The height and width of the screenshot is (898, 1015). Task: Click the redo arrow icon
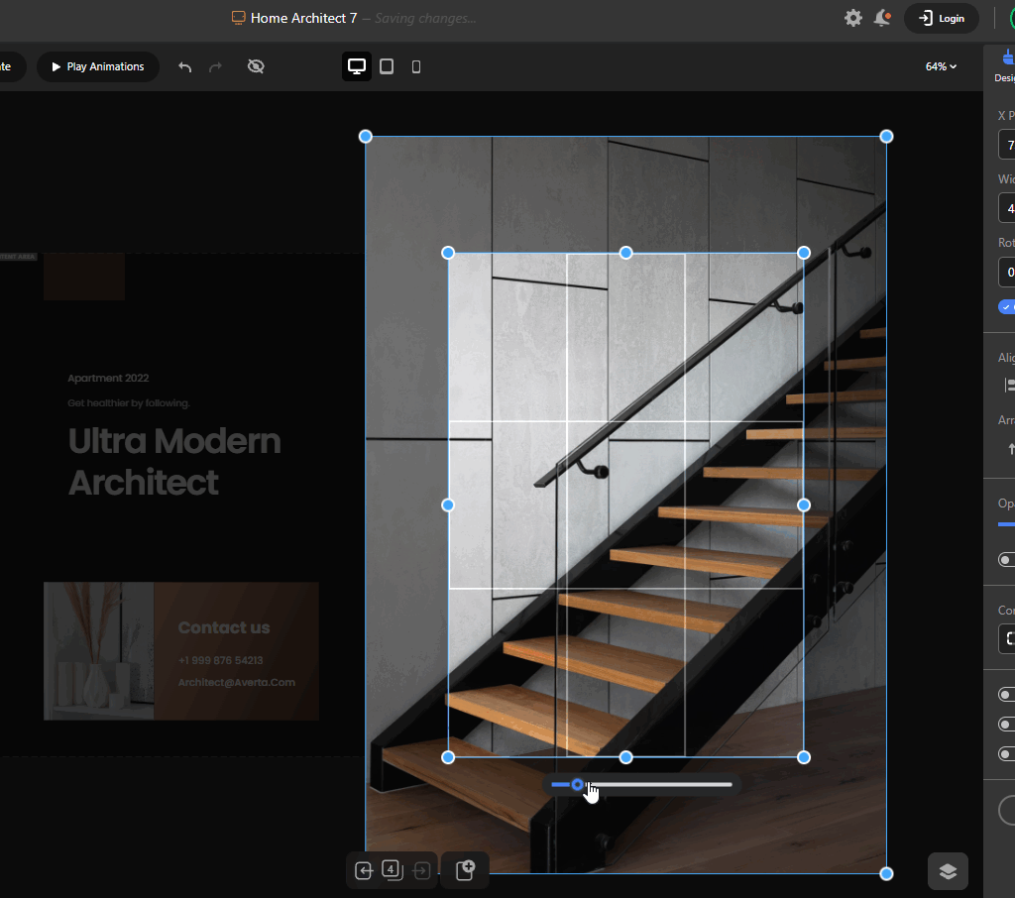pyautogui.click(x=215, y=66)
